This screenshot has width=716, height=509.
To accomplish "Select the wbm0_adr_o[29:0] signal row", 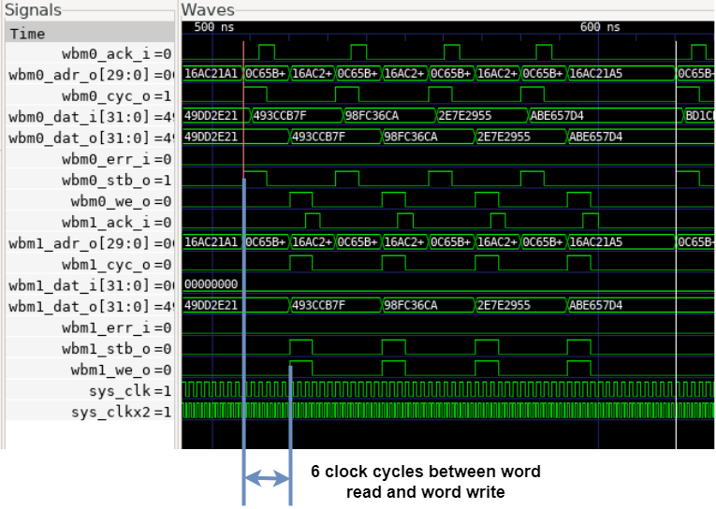I will pyautogui.click(x=90, y=75).
